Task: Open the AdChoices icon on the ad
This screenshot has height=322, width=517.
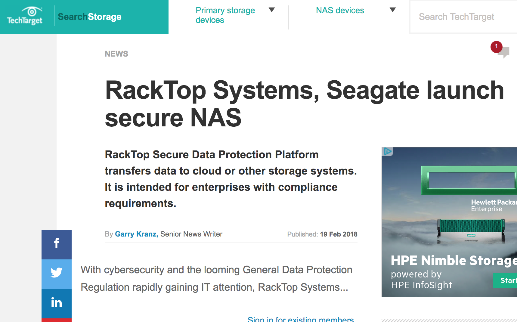Action: tap(387, 151)
